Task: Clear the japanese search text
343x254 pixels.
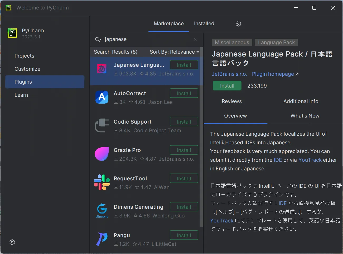Action: point(195,39)
